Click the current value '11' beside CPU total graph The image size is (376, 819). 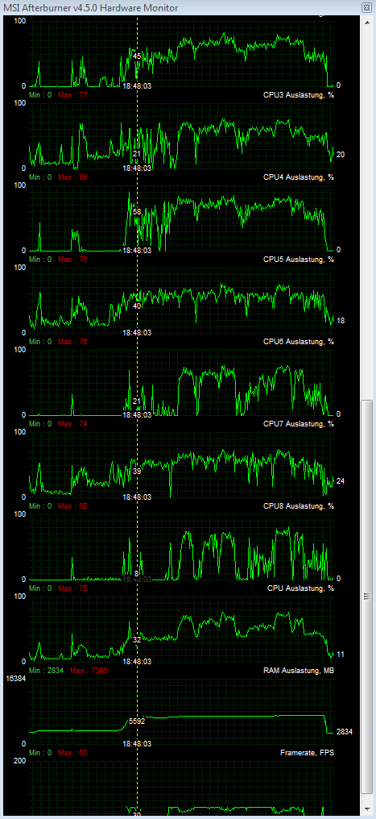point(340,655)
